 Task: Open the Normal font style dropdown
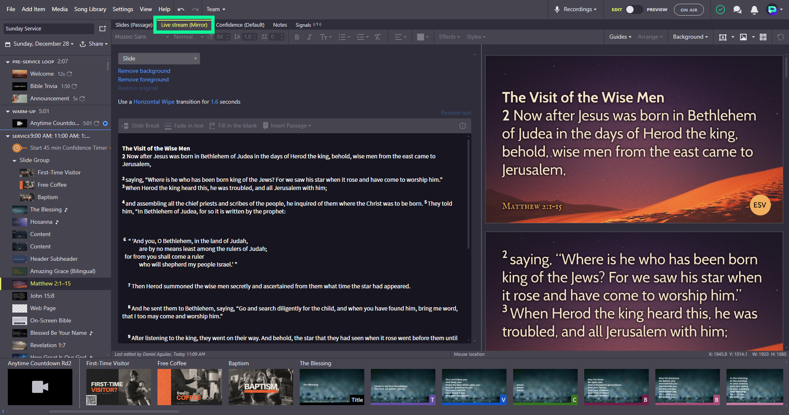(x=188, y=37)
